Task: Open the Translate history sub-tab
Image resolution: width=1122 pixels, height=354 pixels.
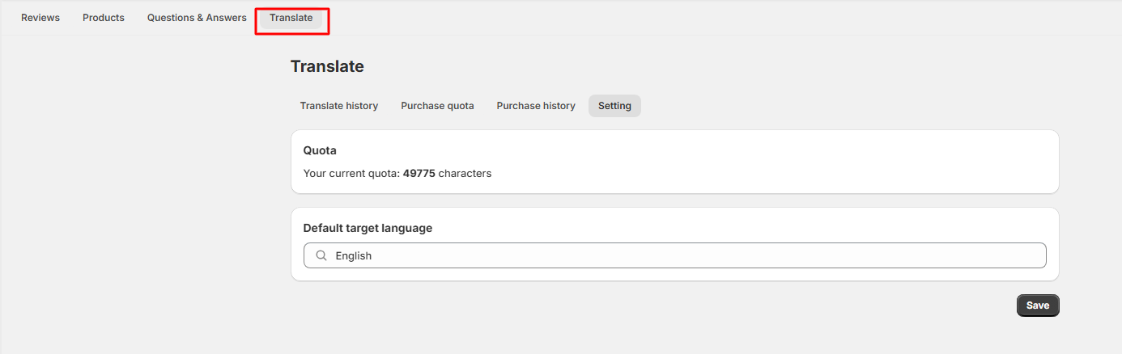Action: click(x=339, y=106)
